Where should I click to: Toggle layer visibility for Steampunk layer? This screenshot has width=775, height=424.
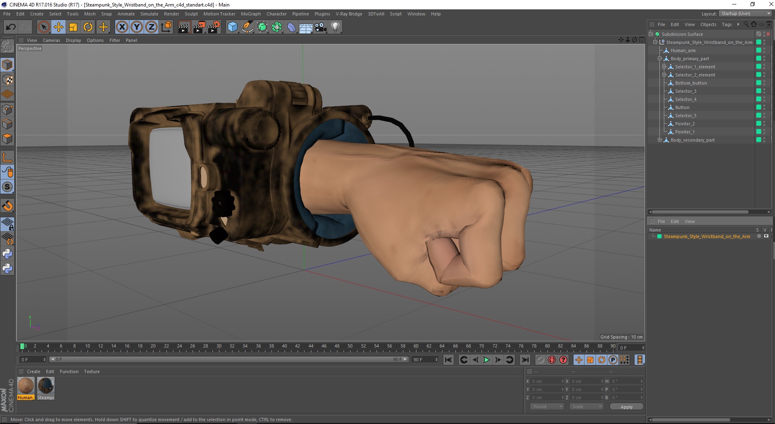coord(766,236)
